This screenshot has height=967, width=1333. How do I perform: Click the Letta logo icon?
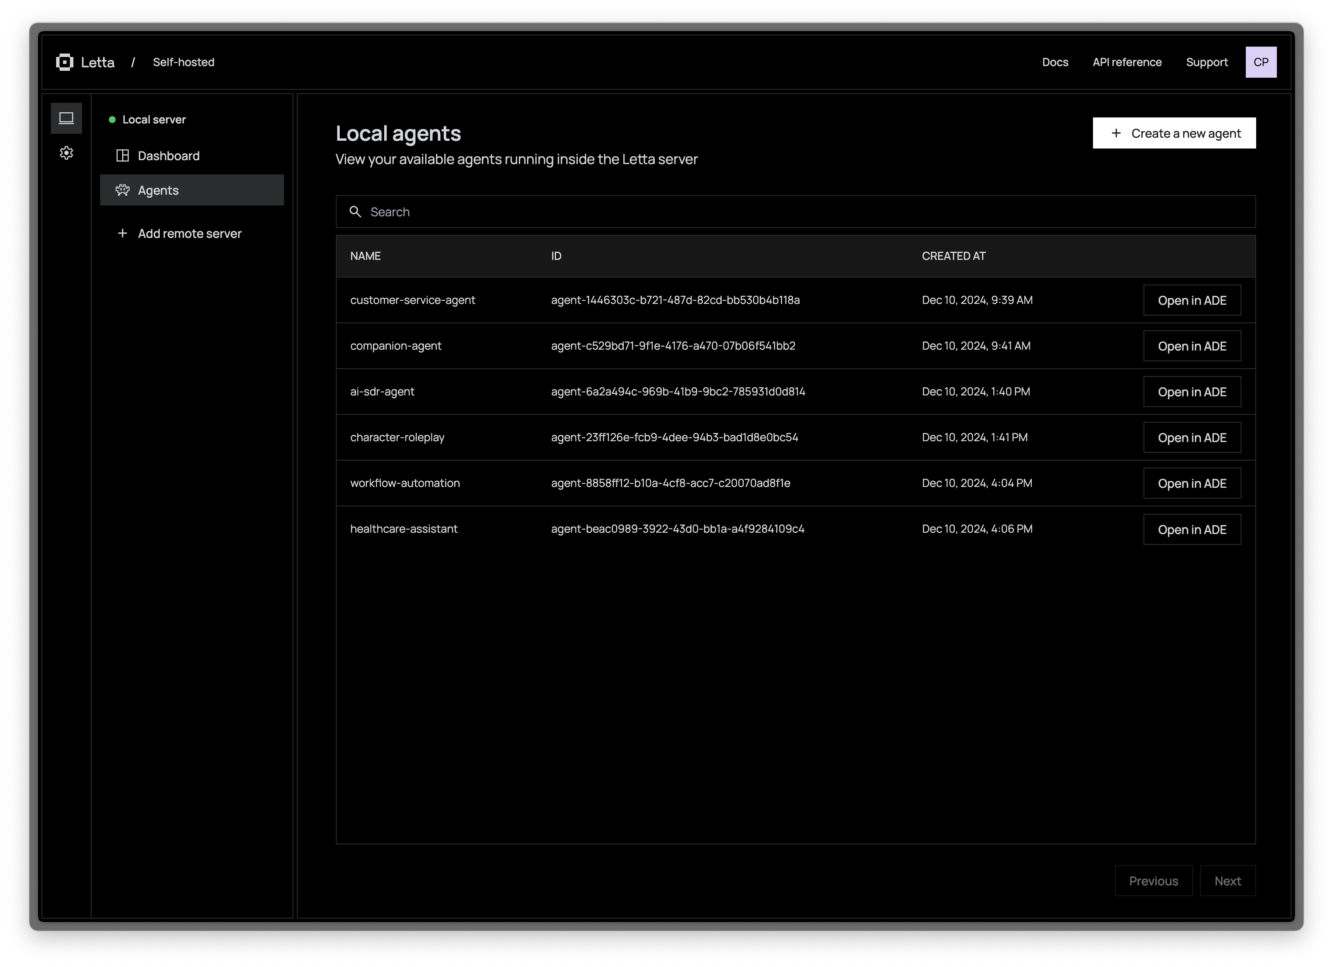click(x=65, y=62)
